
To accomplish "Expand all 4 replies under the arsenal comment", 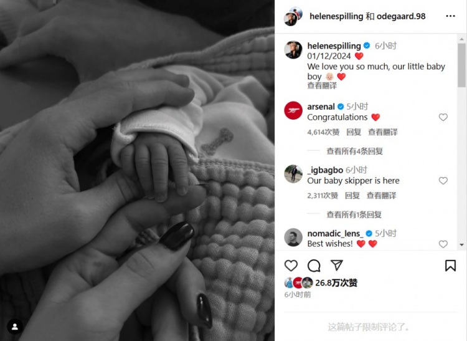I will click(x=354, y=151).
